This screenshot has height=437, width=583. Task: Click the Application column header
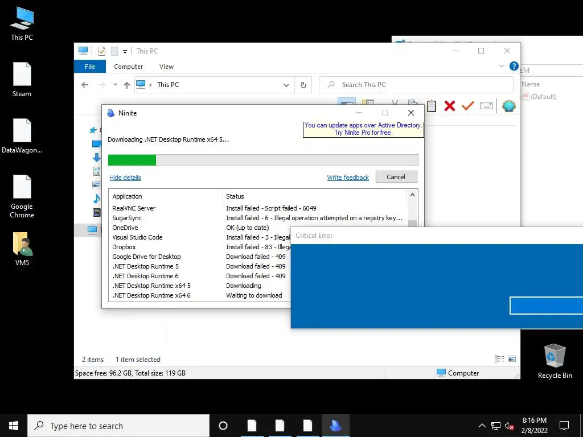pos(166,196)
